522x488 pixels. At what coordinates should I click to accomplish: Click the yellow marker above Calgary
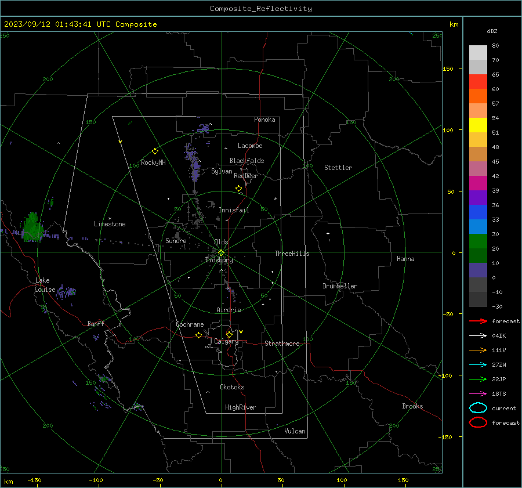(229, 334)
